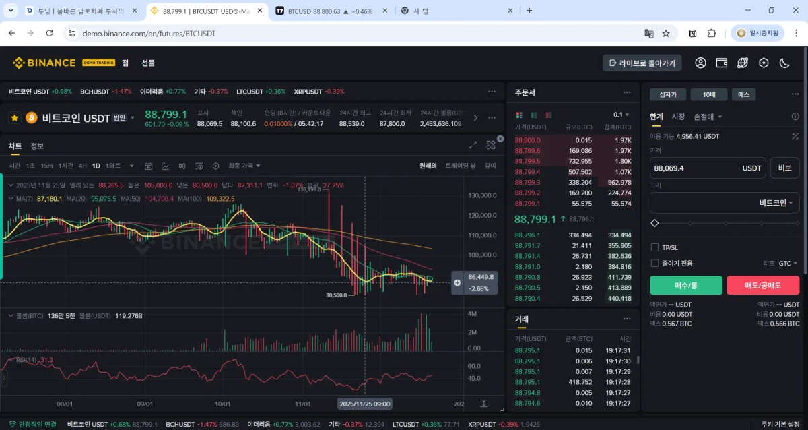Open the Cross margin mode button
This screenshot has width=808, height=430.
click(x=668, y=94)
